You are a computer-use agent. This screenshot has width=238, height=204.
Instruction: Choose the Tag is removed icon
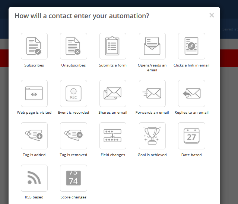tap(73, 136)
